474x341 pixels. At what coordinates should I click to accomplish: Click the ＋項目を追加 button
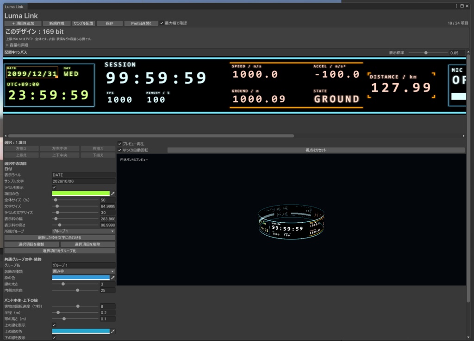[23, 23]
